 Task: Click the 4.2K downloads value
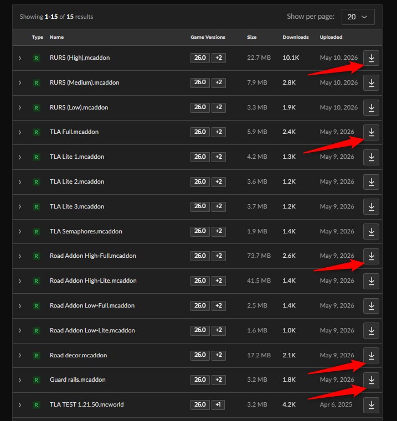[x=289, y=404]
